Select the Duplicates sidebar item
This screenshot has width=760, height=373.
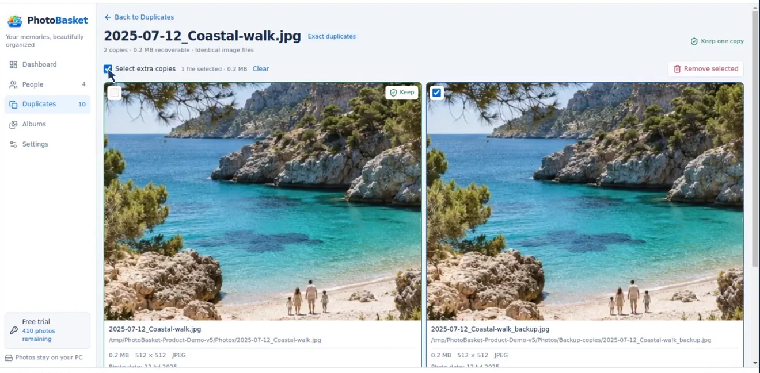(47, 104)
